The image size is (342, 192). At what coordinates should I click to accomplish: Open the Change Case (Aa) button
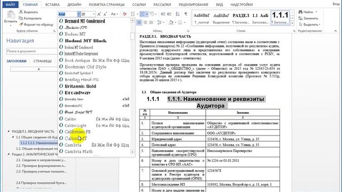tap(114, 14)
